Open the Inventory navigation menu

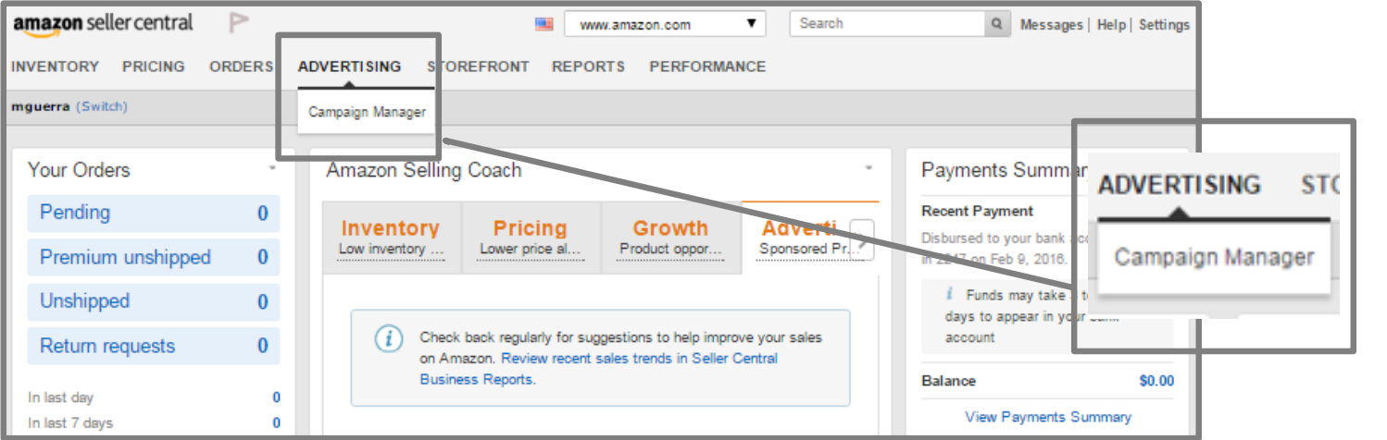click(55, 67)
